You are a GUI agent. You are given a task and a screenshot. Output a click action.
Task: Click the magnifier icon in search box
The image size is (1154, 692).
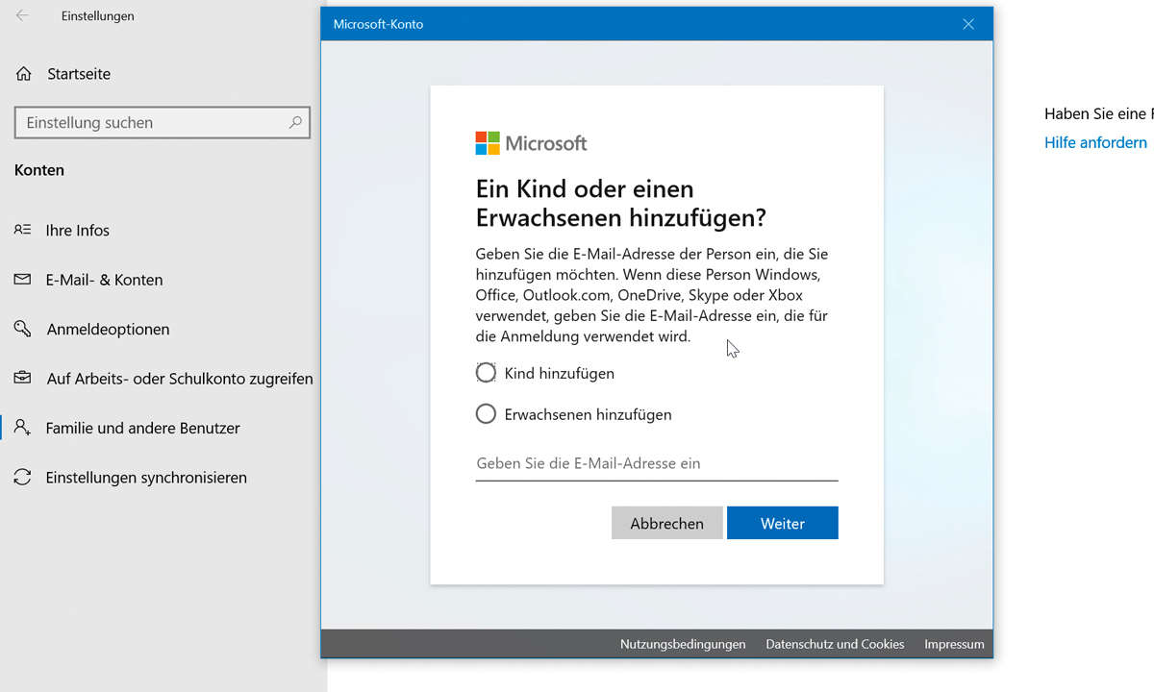point(295,122)
